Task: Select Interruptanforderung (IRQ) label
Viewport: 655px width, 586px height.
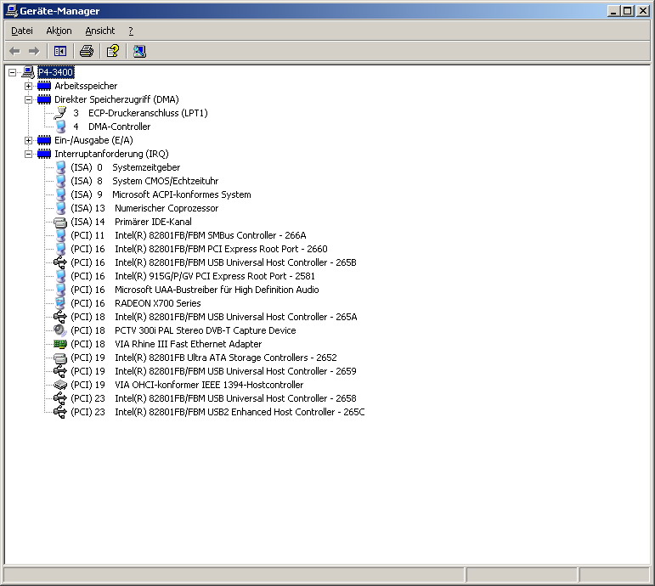Action: 111,154
